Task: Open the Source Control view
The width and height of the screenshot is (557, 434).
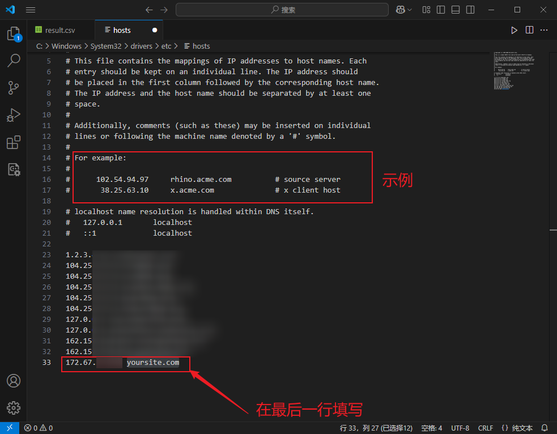Action: [x=14, y=87]
